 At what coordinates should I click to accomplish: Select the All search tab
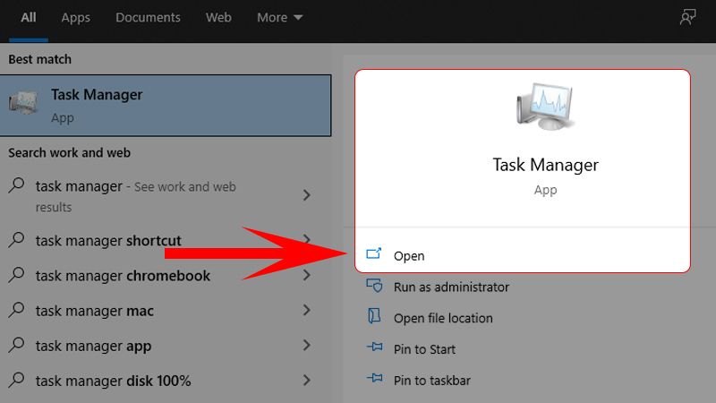tap(28, 17)
